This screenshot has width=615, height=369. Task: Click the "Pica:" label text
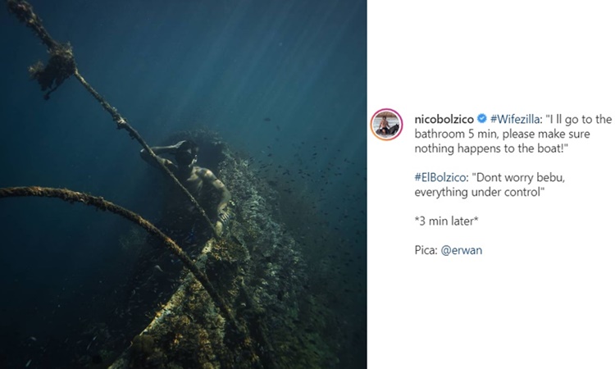(x=426, y=250)
